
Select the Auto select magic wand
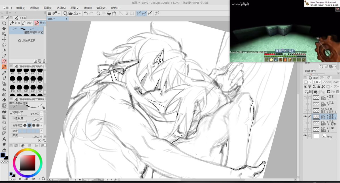point(4,50)
